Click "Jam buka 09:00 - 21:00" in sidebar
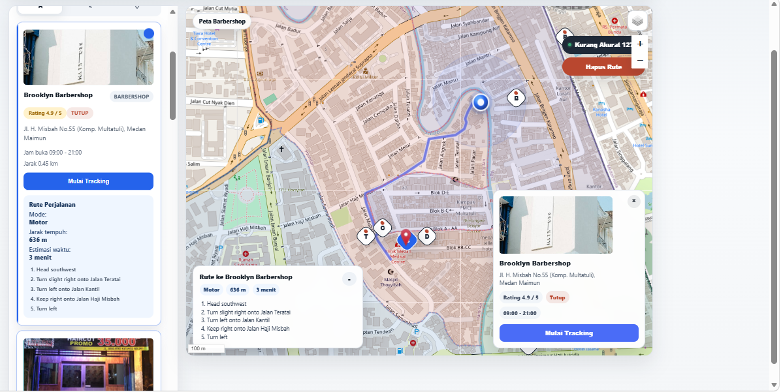The image size is (781, 392). 53,153
